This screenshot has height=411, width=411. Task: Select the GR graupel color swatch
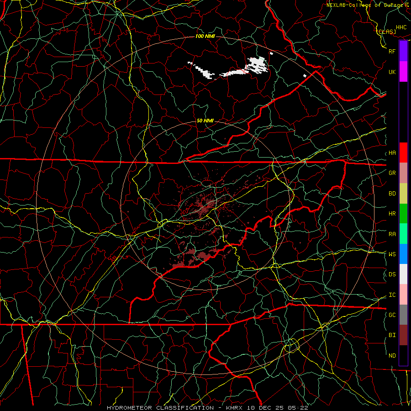[x=403, y=173]
